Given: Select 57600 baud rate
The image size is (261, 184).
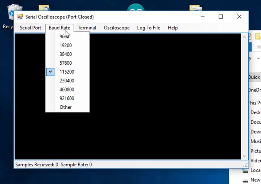Looking at the screenshot, I should [x=67, y=63].
